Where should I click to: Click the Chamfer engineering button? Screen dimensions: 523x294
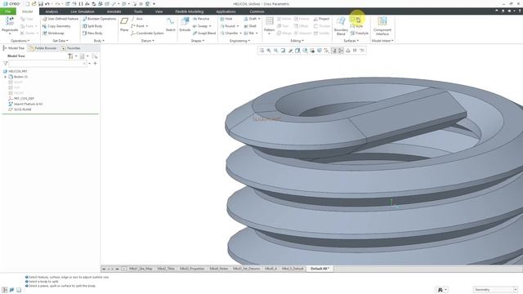pos(230,33)
